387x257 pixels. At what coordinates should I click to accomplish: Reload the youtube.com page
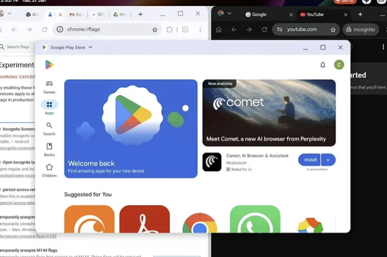pos(264,29)
